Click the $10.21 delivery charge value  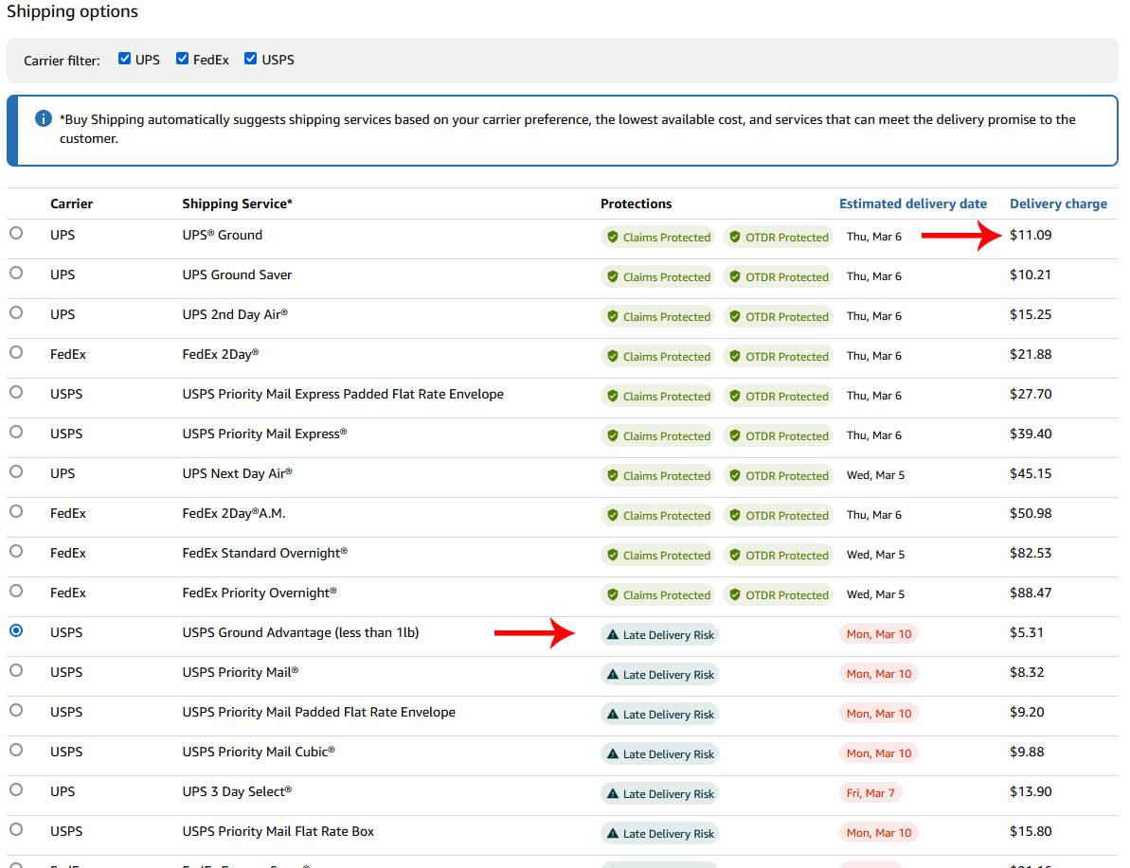point(1031,275)
